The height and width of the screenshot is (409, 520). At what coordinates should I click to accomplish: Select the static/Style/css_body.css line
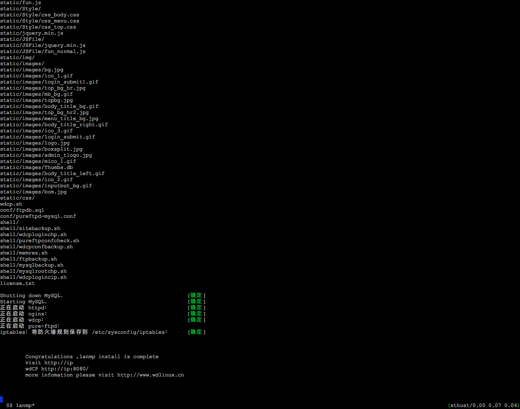point(39,15)
